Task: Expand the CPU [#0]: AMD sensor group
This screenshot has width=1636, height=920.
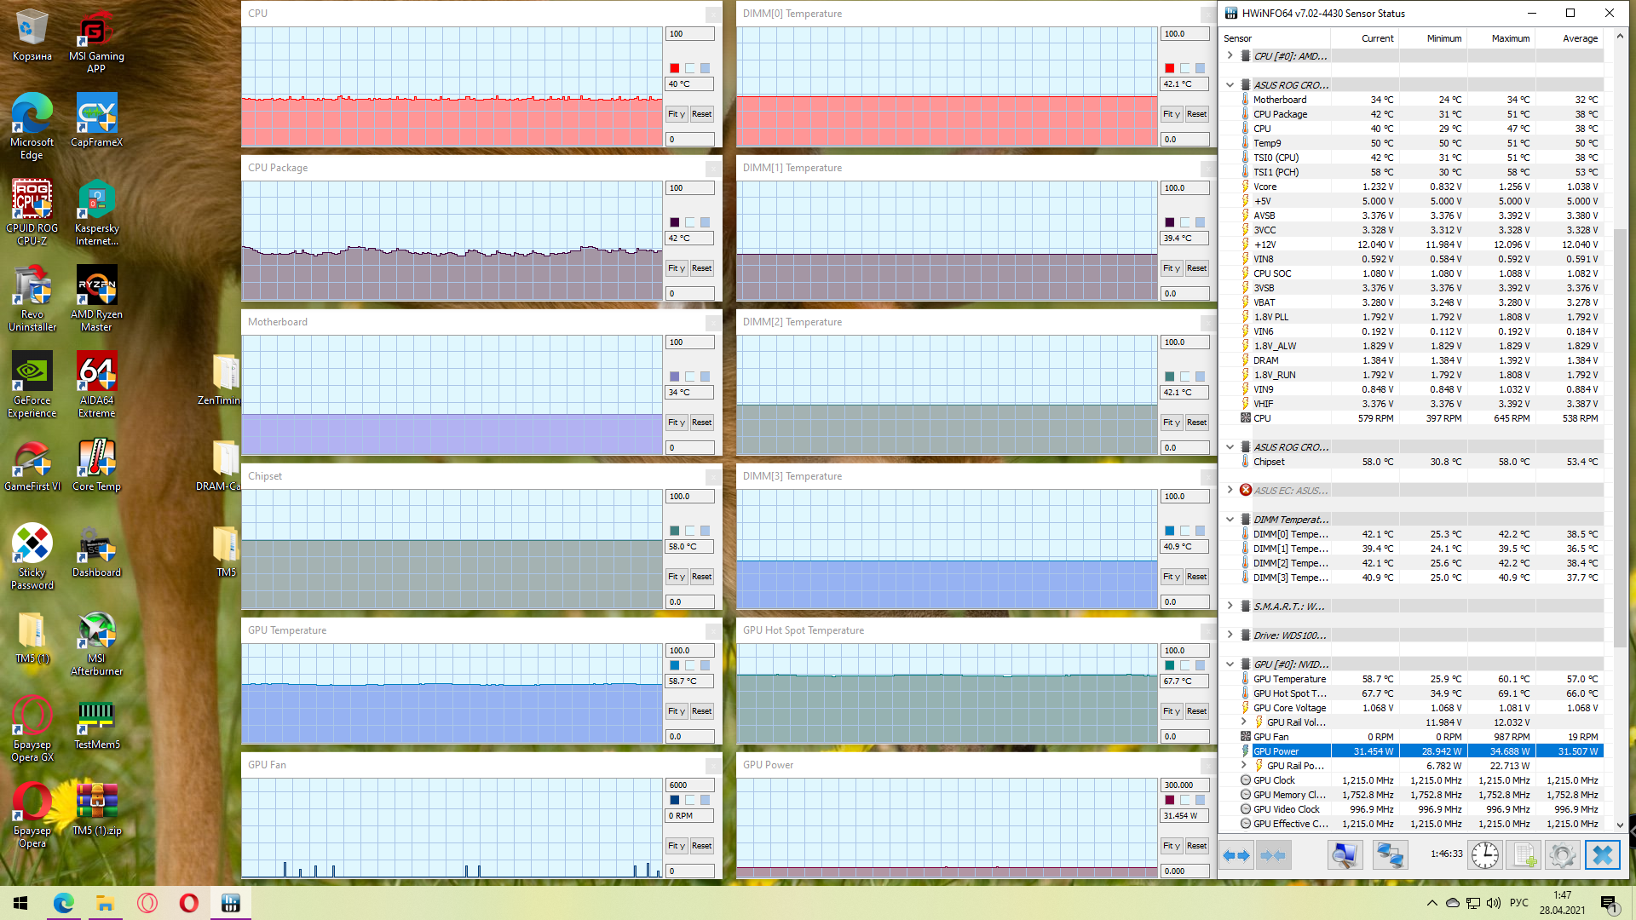Action: coord(1230,55)
